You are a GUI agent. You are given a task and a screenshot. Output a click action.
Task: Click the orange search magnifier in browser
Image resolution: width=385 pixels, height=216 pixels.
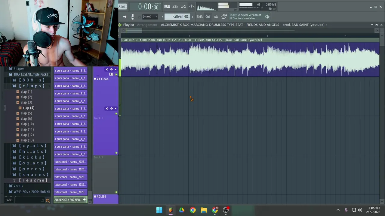[x=48, y=200]
